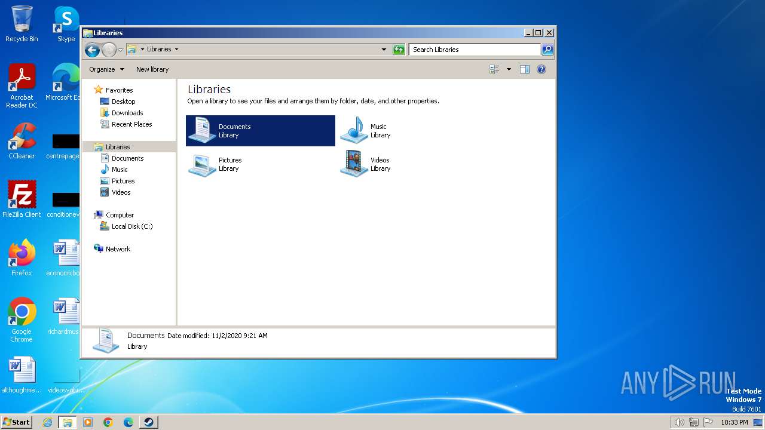
Task: Click the taskbar clock showing 10:33 PM
Action: click(x=735, y=422)
